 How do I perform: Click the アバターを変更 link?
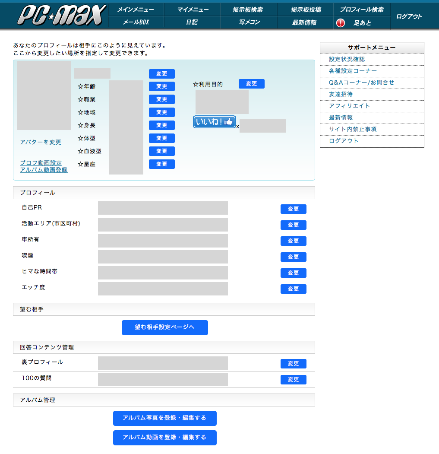pyautogui.click(x=41, y=142)
